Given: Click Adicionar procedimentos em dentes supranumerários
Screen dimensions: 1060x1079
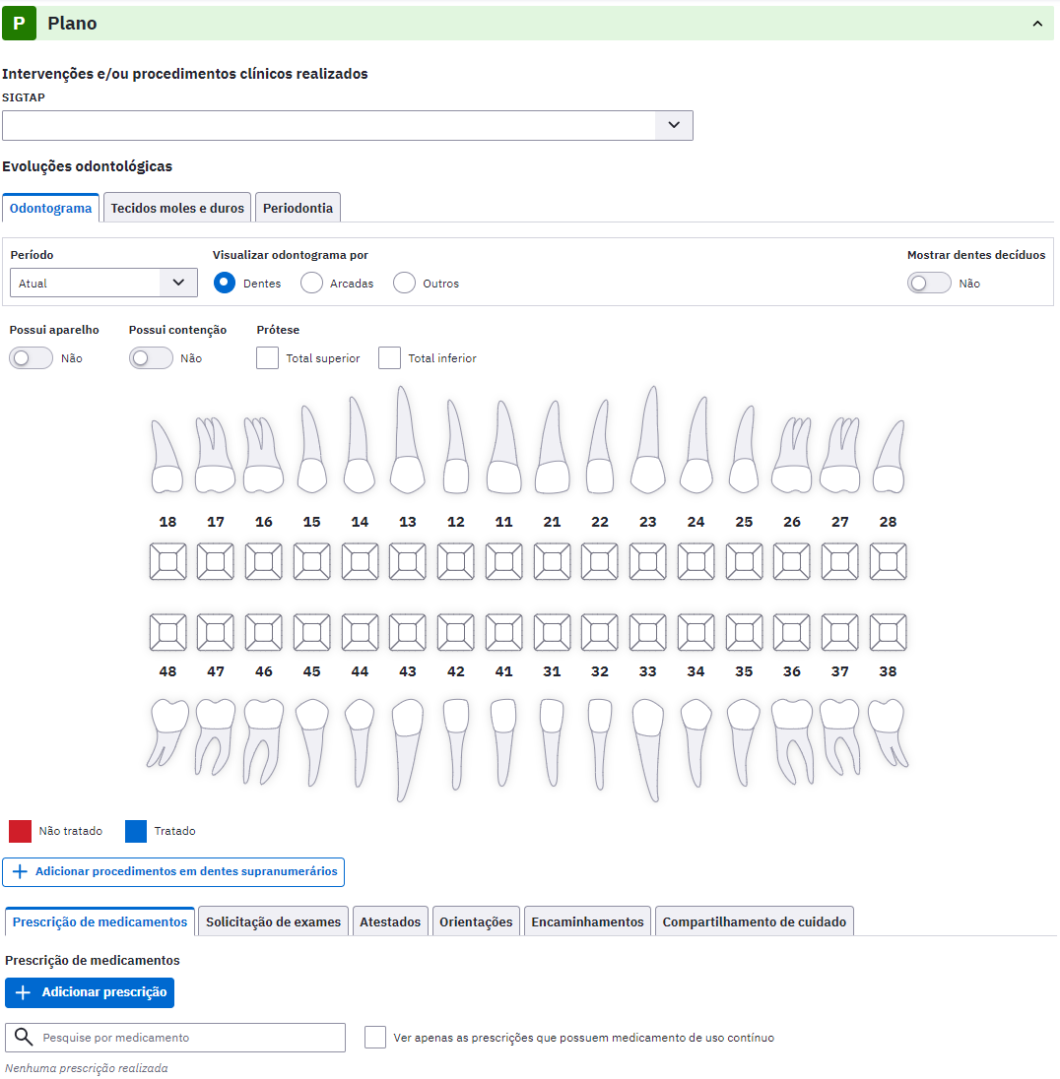Looking at the screenshot, I should 173,872.
